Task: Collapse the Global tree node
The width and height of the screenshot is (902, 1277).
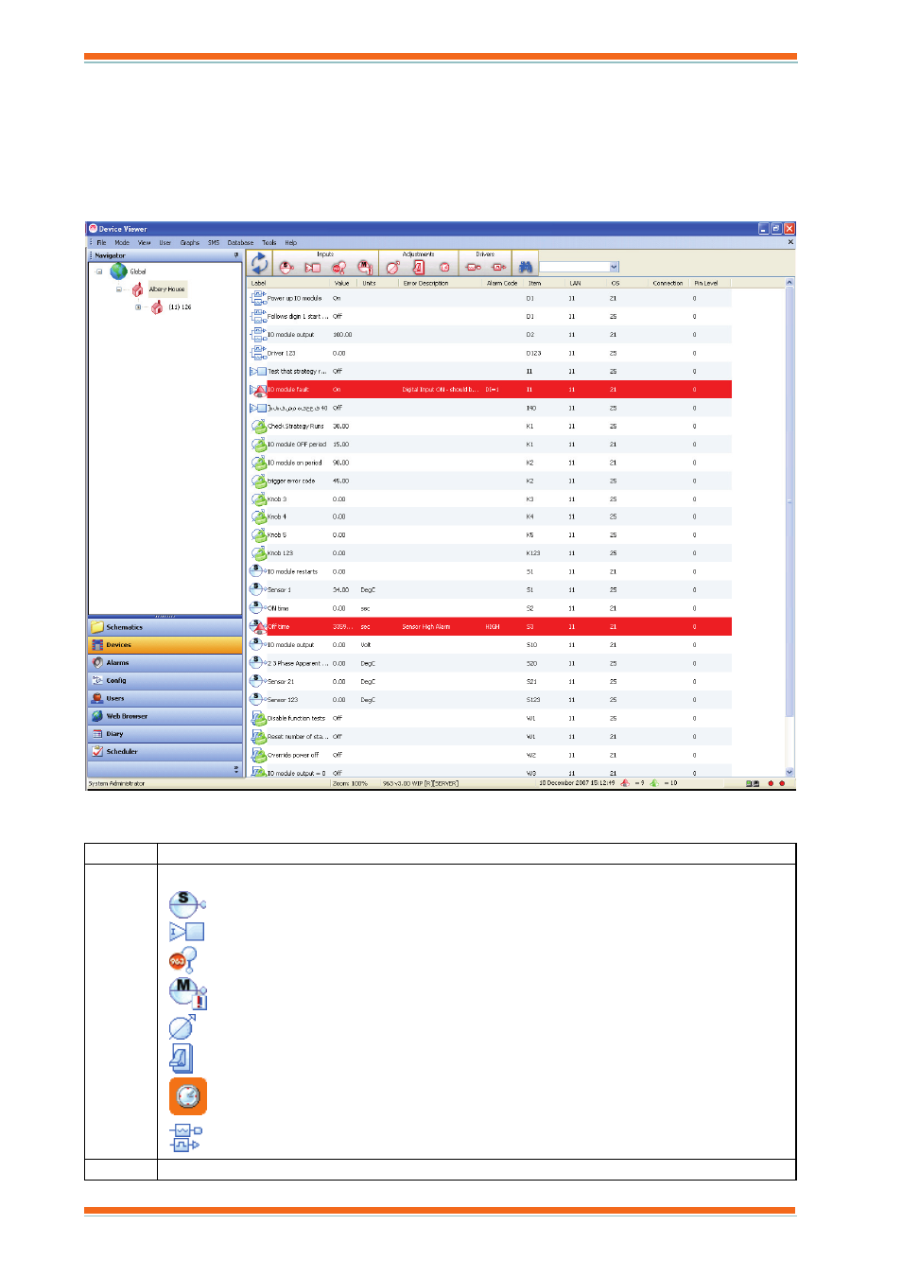Action: click(x=98, y=271)
